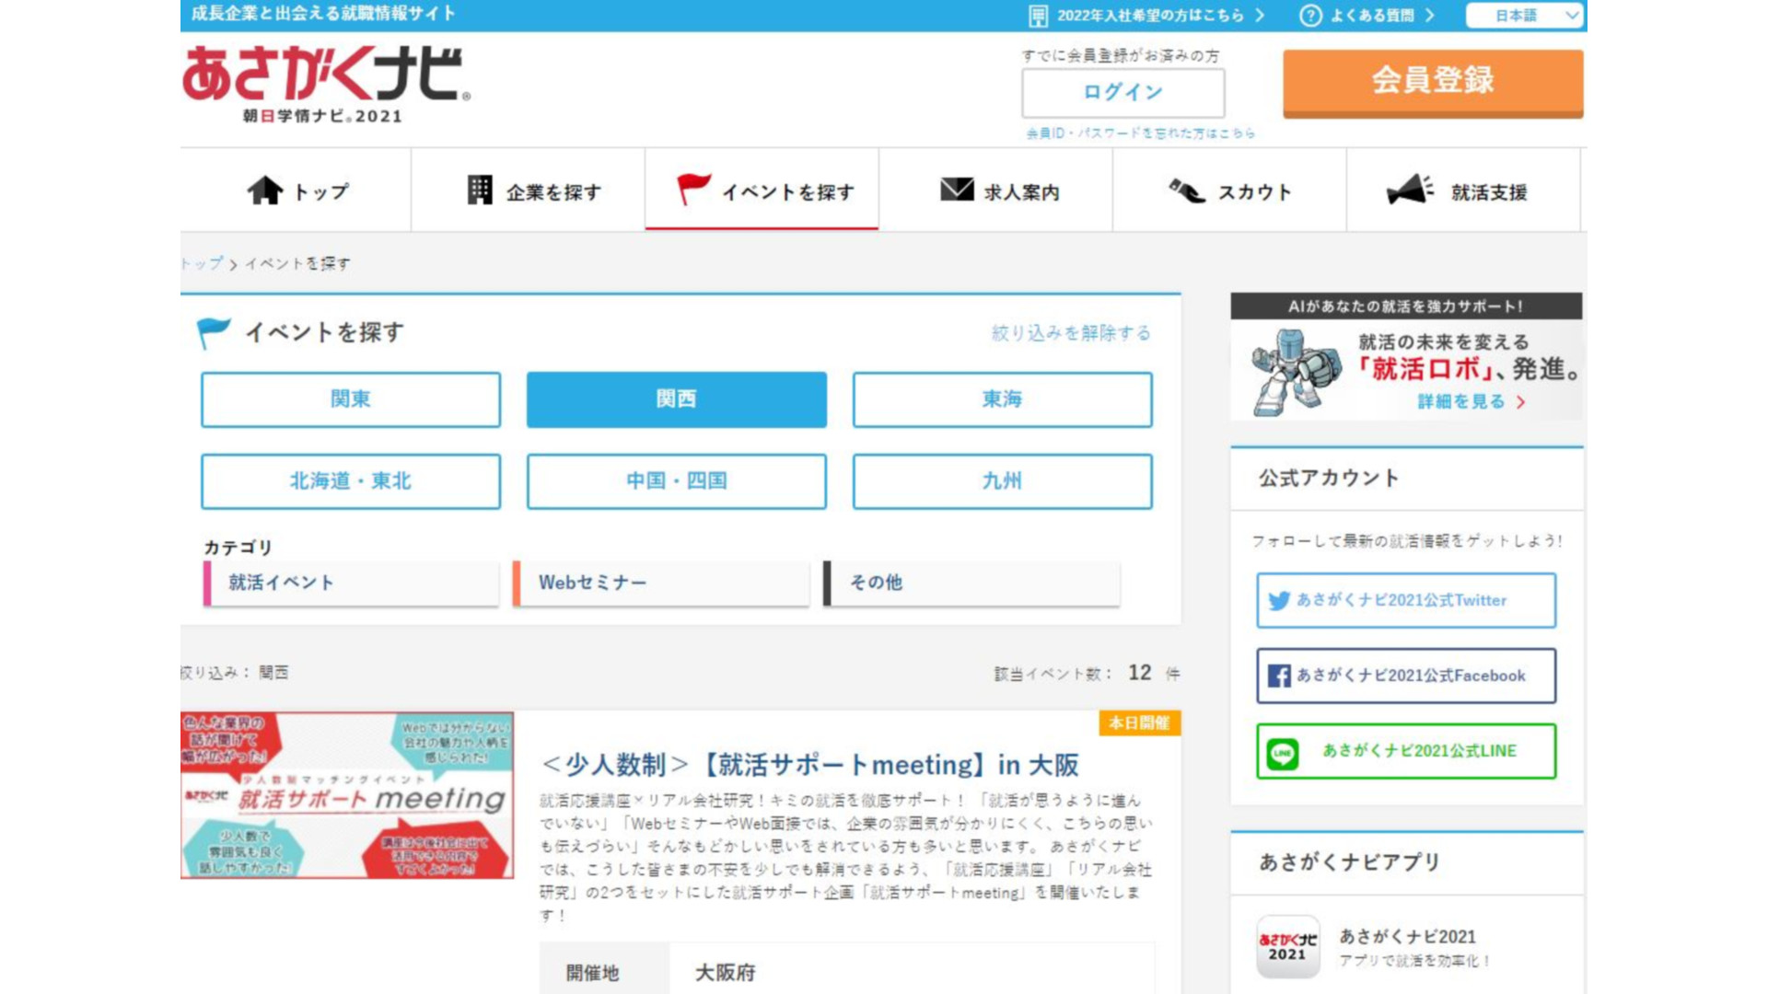The height and width of the screenshot is (994, 1768).
Task: Click the house icon for Top page
Action: click(265, 191)
